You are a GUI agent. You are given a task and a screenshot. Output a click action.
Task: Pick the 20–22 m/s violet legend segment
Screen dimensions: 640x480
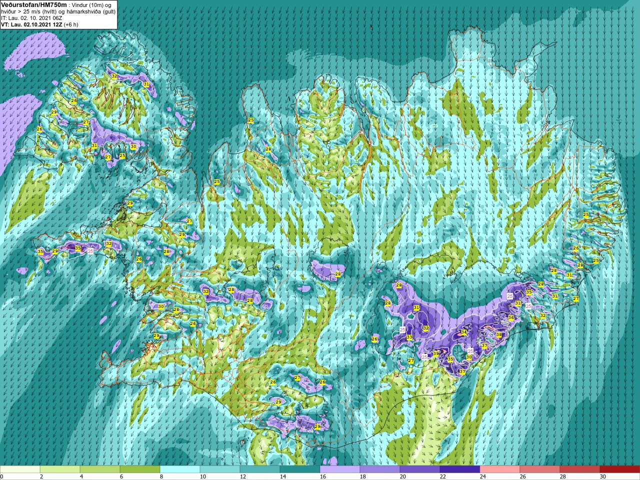pyautogui.click(x=420, y=469)
